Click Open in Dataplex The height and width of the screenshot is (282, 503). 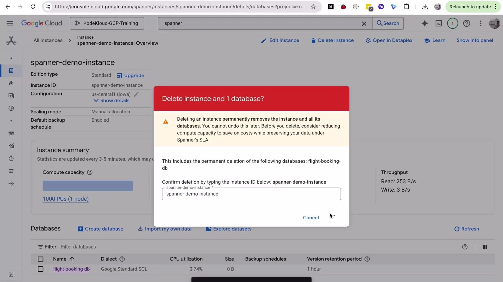click(x=389, y=40)
